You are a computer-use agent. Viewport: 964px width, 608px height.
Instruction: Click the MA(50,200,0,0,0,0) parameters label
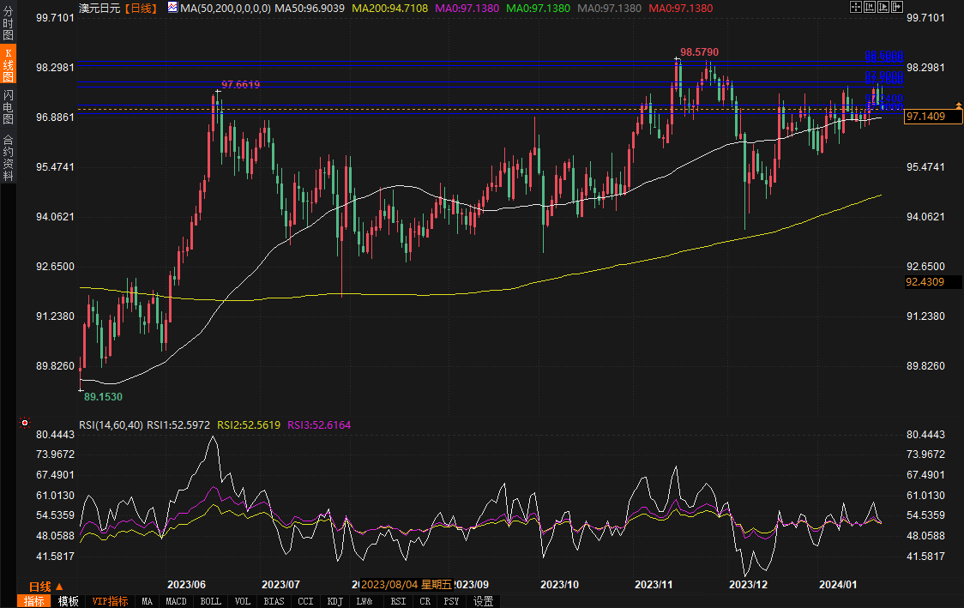pos(226,8)
